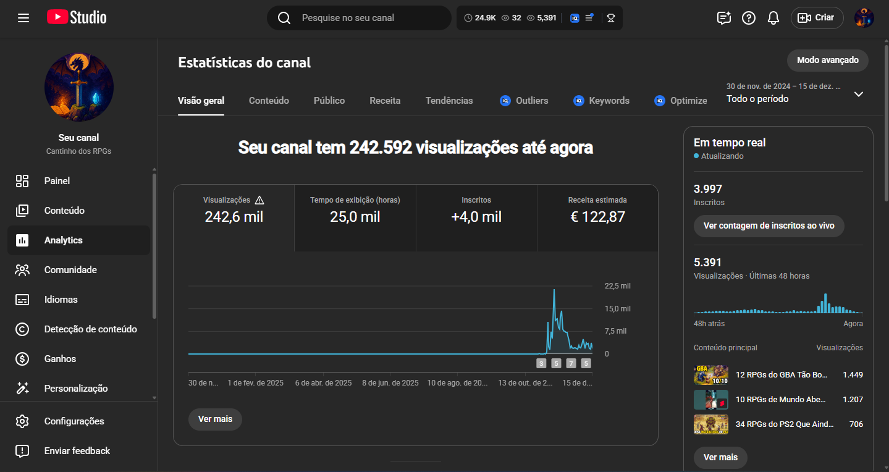Screen dimensions: 889x472
Task: Select the Visualizações 242,6 mil metric card
Action: [234, 218]
